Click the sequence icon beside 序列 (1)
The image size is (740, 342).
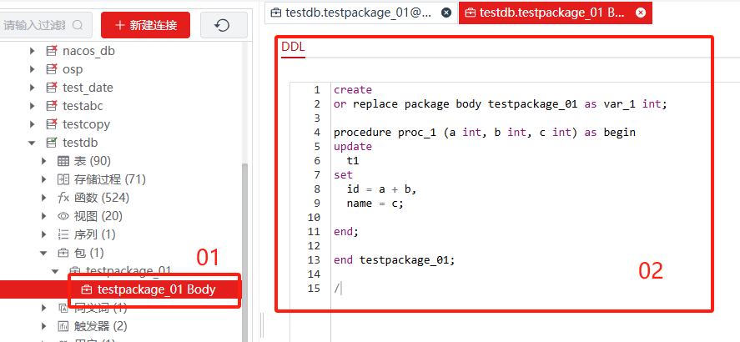(x=63, y=234)
